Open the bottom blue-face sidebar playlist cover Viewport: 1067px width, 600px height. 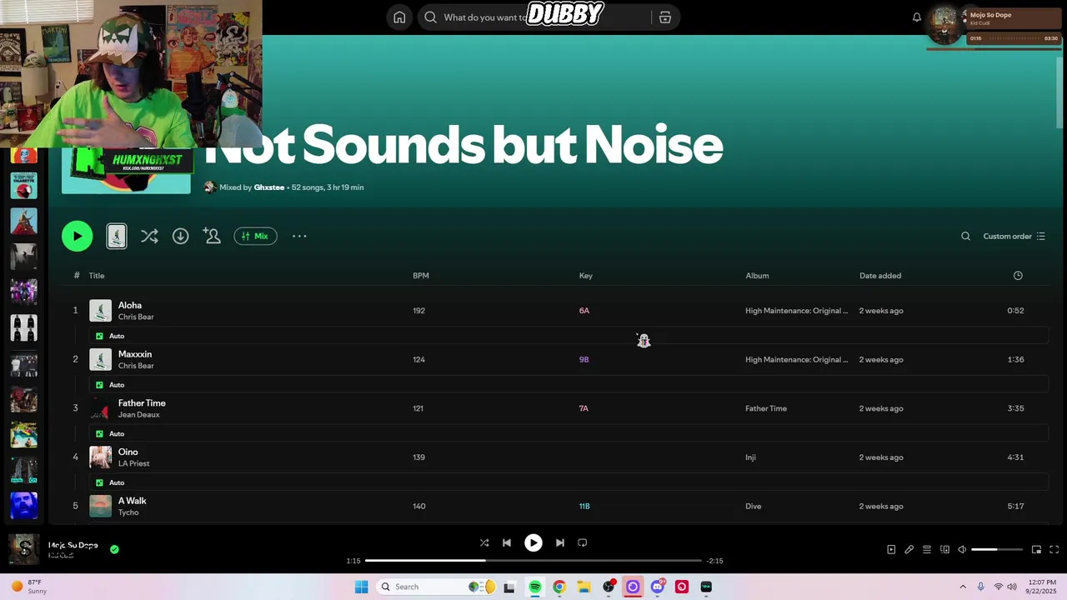pos(23,505)
